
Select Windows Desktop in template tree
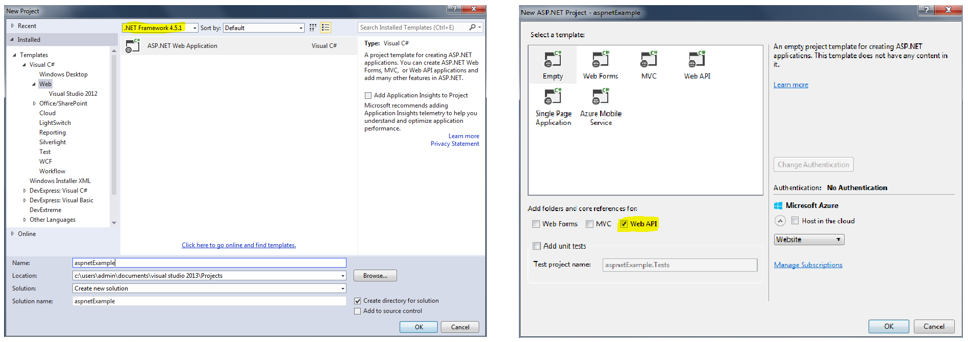click(x=63, y=74)
